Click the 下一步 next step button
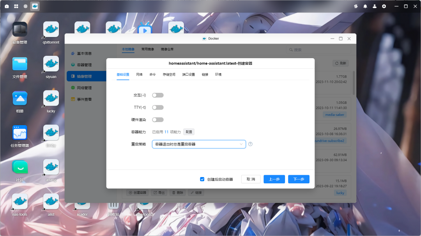Image resolution: width=421 pixels, height=236 pixels. click(299, 179)
